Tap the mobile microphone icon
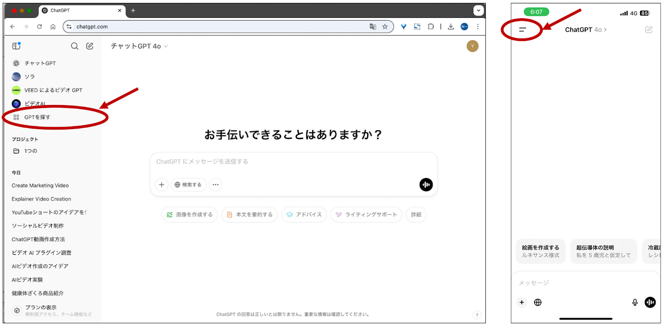Screen dimensions: 663x326 pyautogui.click(x=635, y=302)
